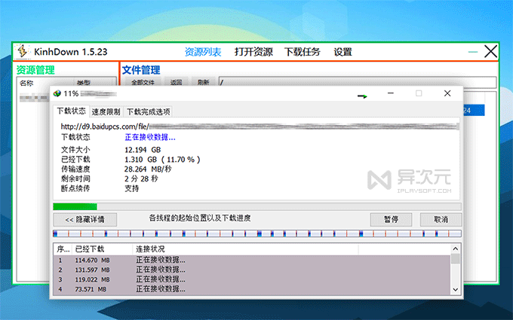Click the scrollbar up arrow in the thread list
The width and height of the screenshot is (513, 320).
coord(456,248)
